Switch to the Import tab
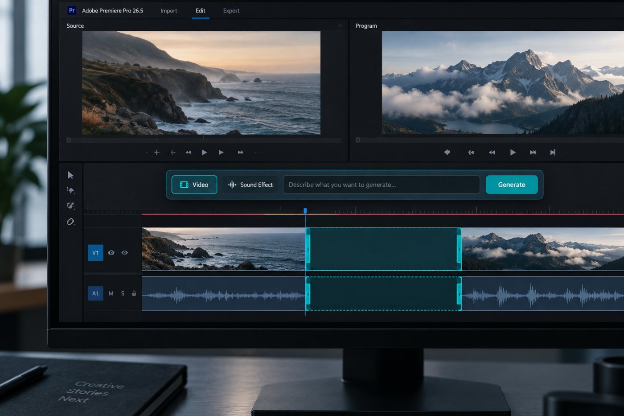624x416 pixels. 168,11
